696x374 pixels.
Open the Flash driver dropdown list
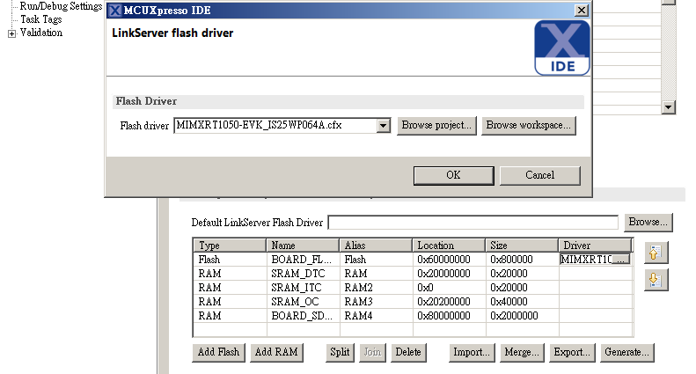(x=383, y=126)
